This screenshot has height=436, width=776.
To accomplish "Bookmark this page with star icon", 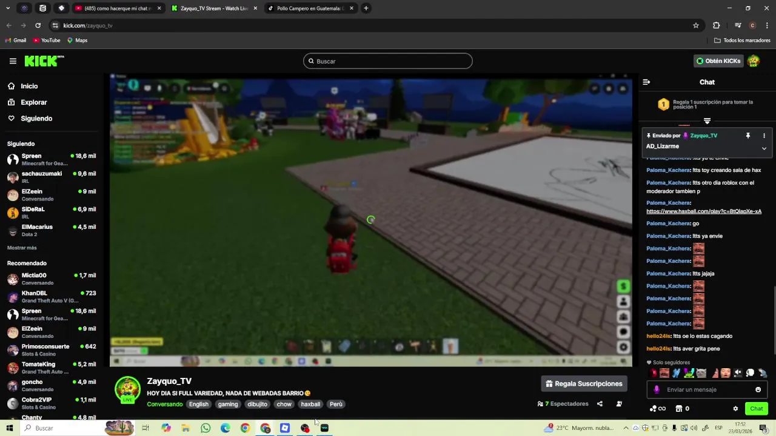I will click(x=696, y=25).
